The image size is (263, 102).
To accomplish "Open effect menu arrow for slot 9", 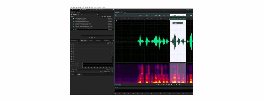I will 111,60.
